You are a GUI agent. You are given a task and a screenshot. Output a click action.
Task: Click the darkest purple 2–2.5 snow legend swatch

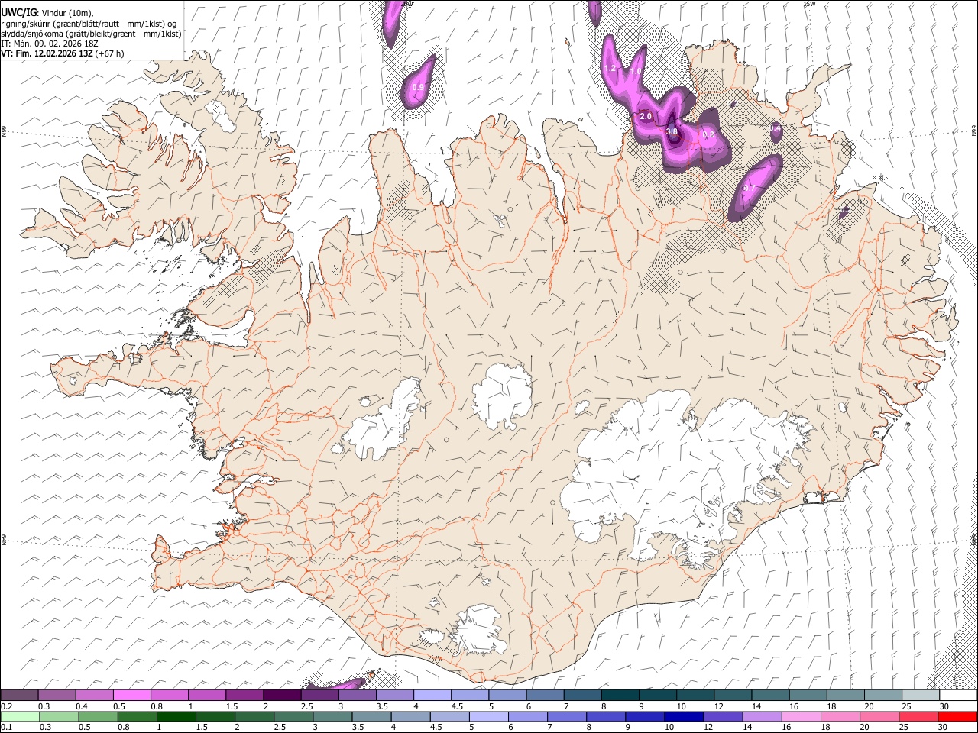click(282, 695)
